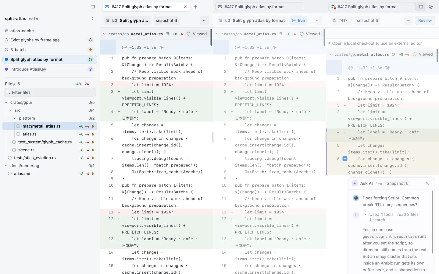The width and height of the screenshot is (439, 274).
Task: Open the L2 Split glyph a... selector in left pane
Action: click(x=127, y=20)
